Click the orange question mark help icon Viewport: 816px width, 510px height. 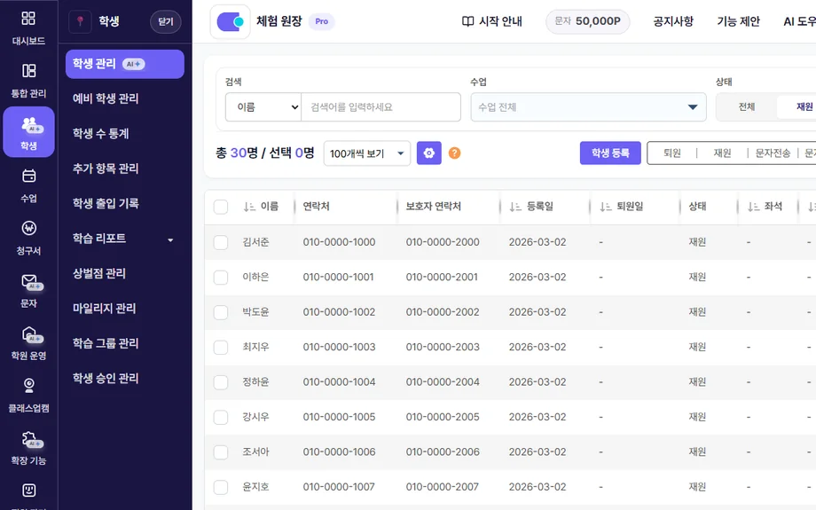point(454,153)
